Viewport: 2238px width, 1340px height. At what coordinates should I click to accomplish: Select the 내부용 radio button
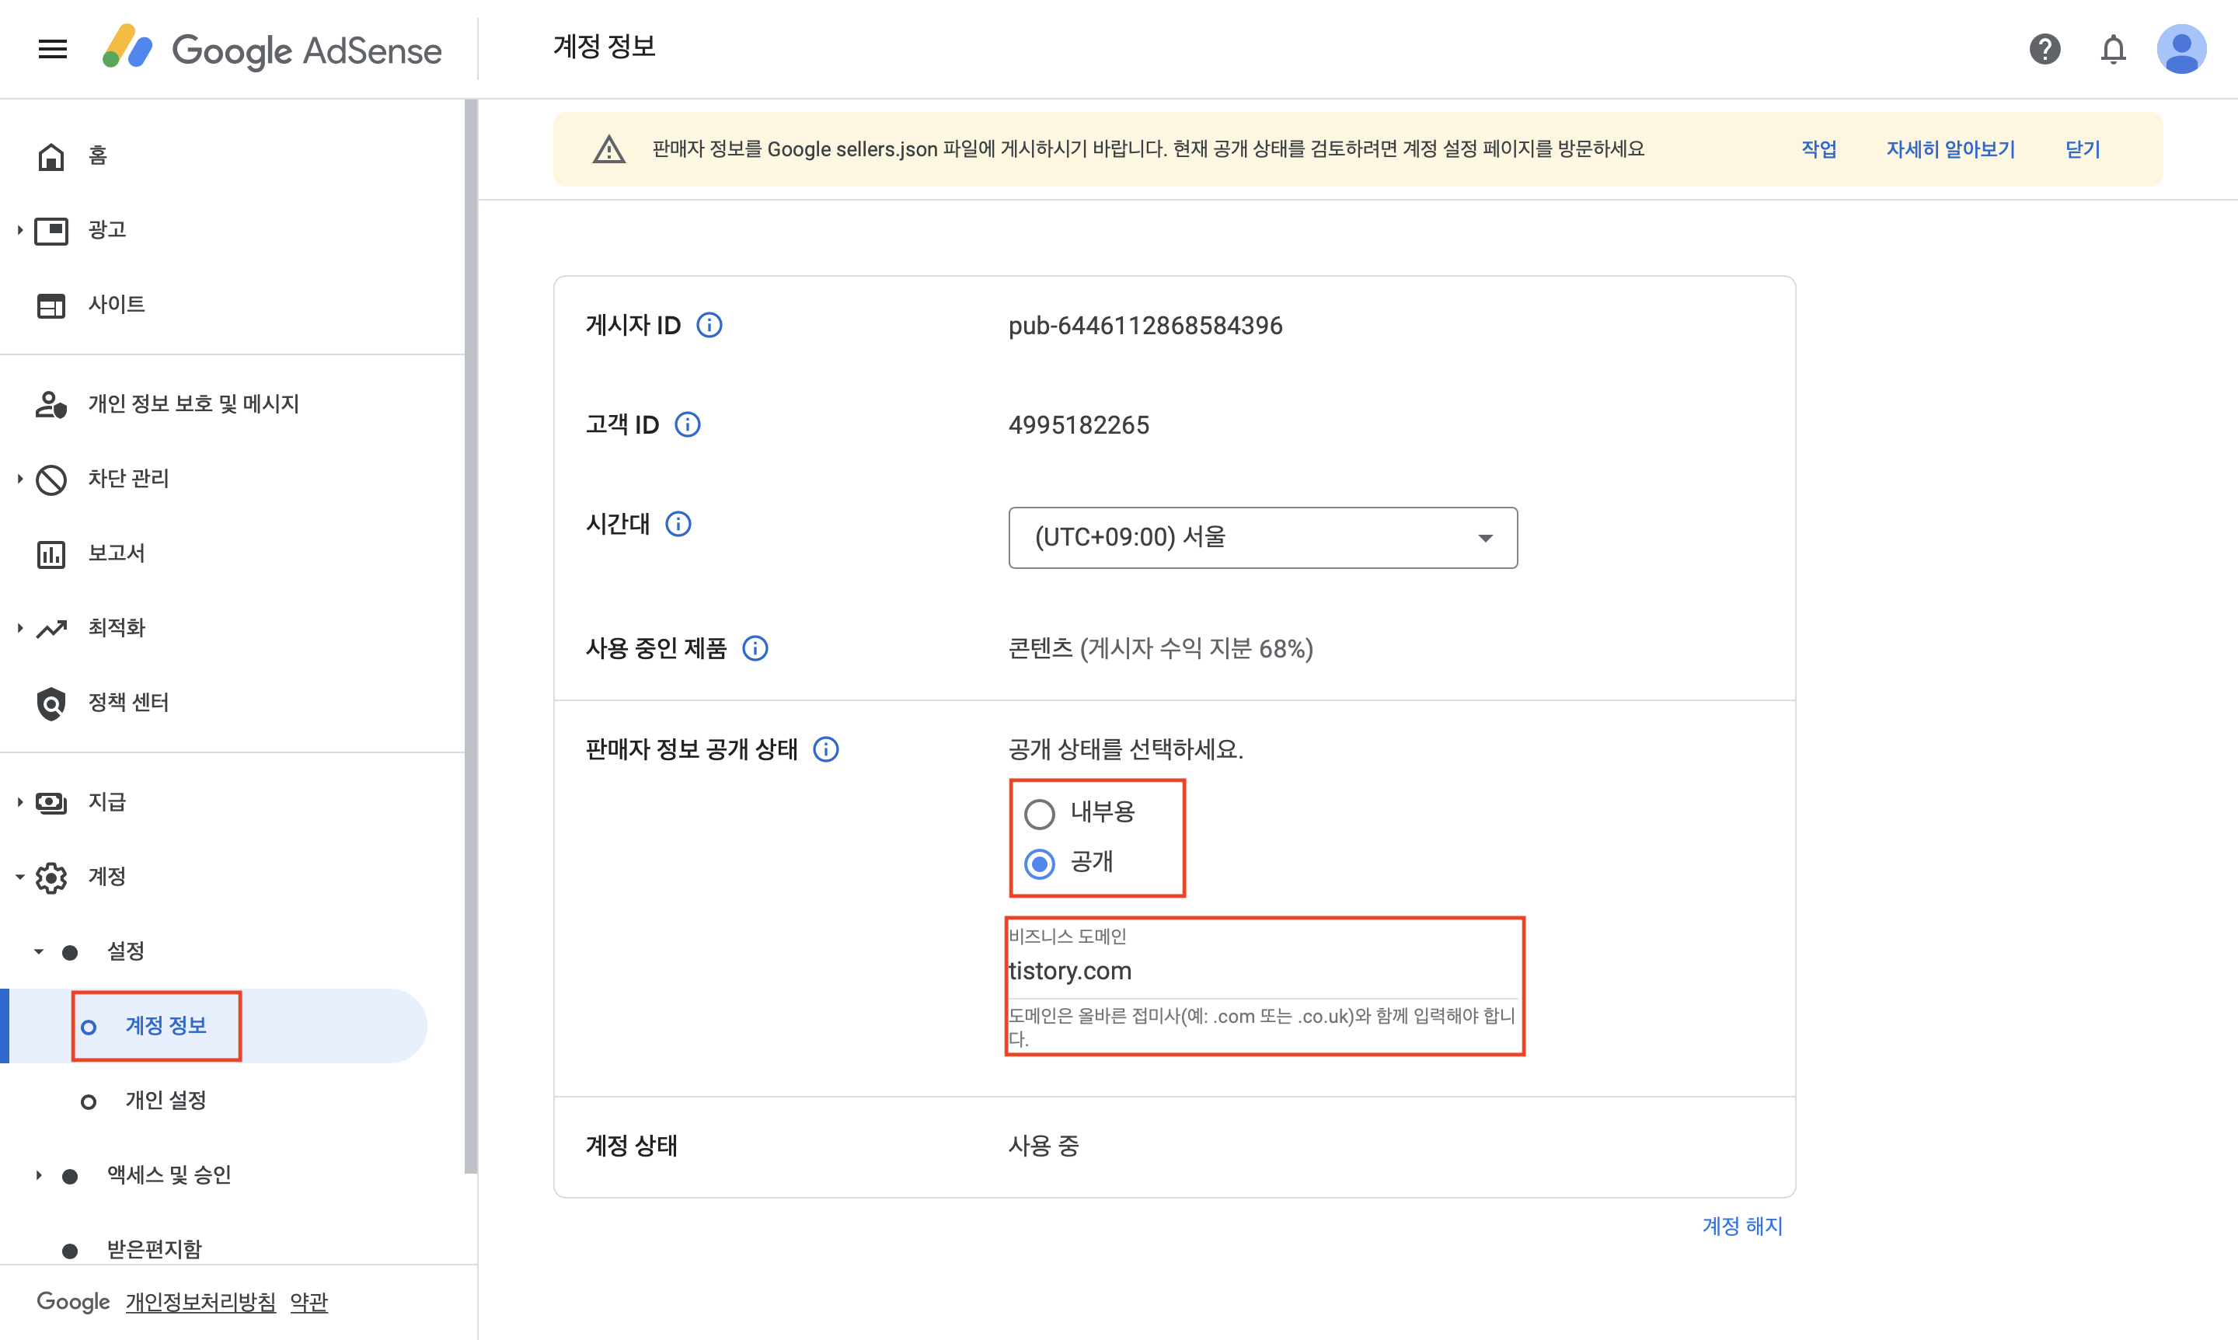(x=1039, y=814)
